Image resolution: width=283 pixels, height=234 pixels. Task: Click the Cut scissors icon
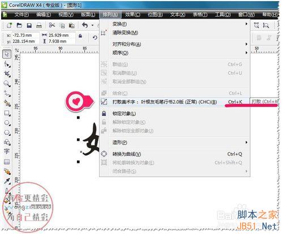[52, 25]
